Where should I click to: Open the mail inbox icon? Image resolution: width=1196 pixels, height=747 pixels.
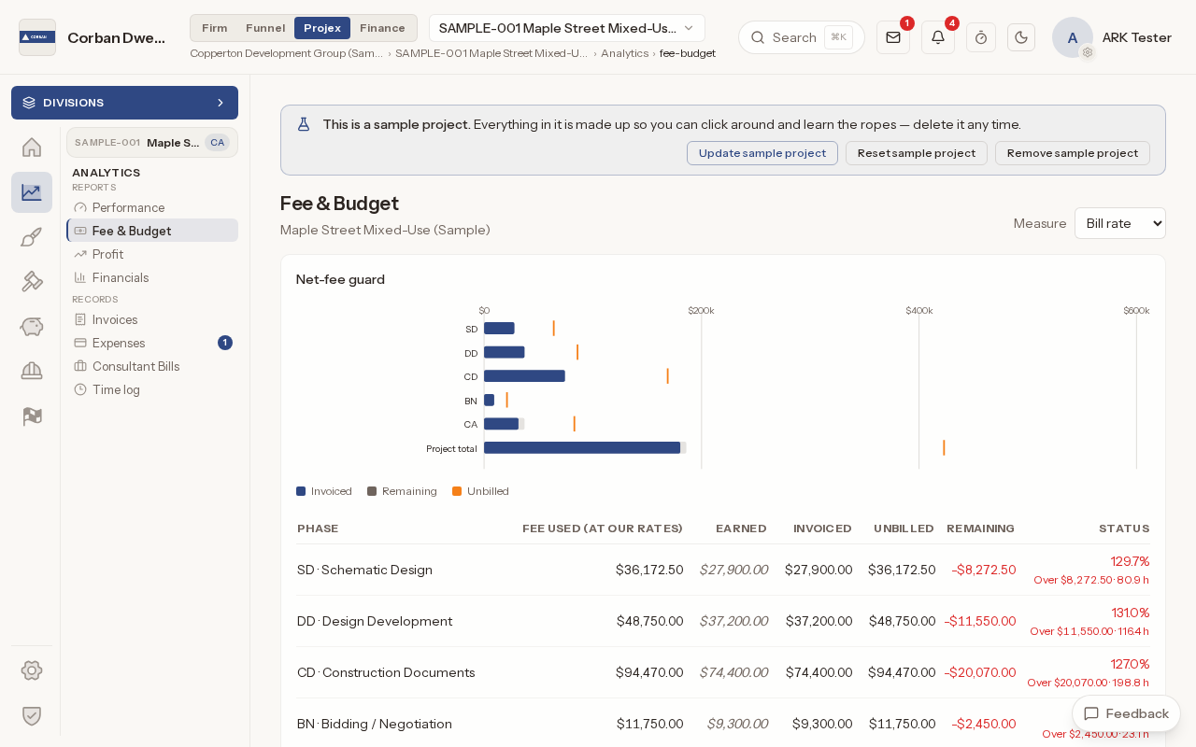click(893, 37)
